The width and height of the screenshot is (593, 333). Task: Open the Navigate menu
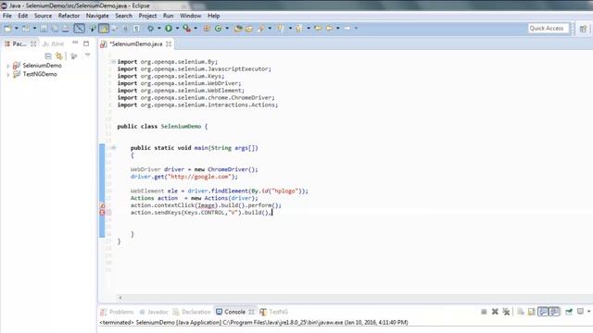97,16
